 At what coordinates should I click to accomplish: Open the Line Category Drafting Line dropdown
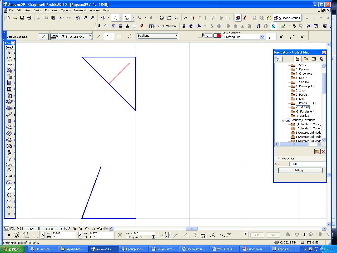tap(244, 37)
